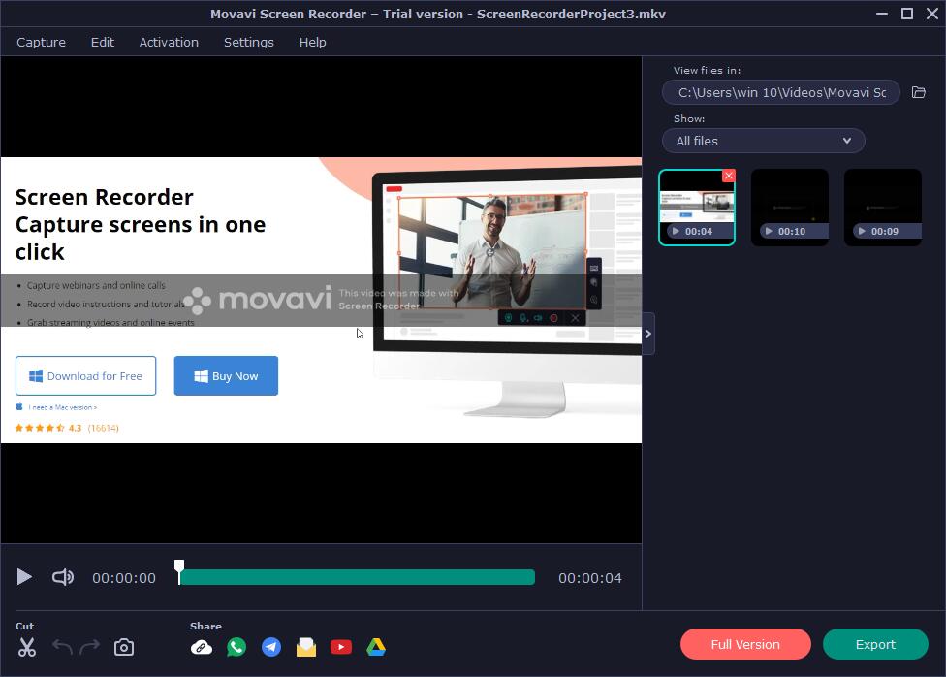Screen dimensions: 946x677
Task: Upload the video to Google Drive
Action: [376, 647]
